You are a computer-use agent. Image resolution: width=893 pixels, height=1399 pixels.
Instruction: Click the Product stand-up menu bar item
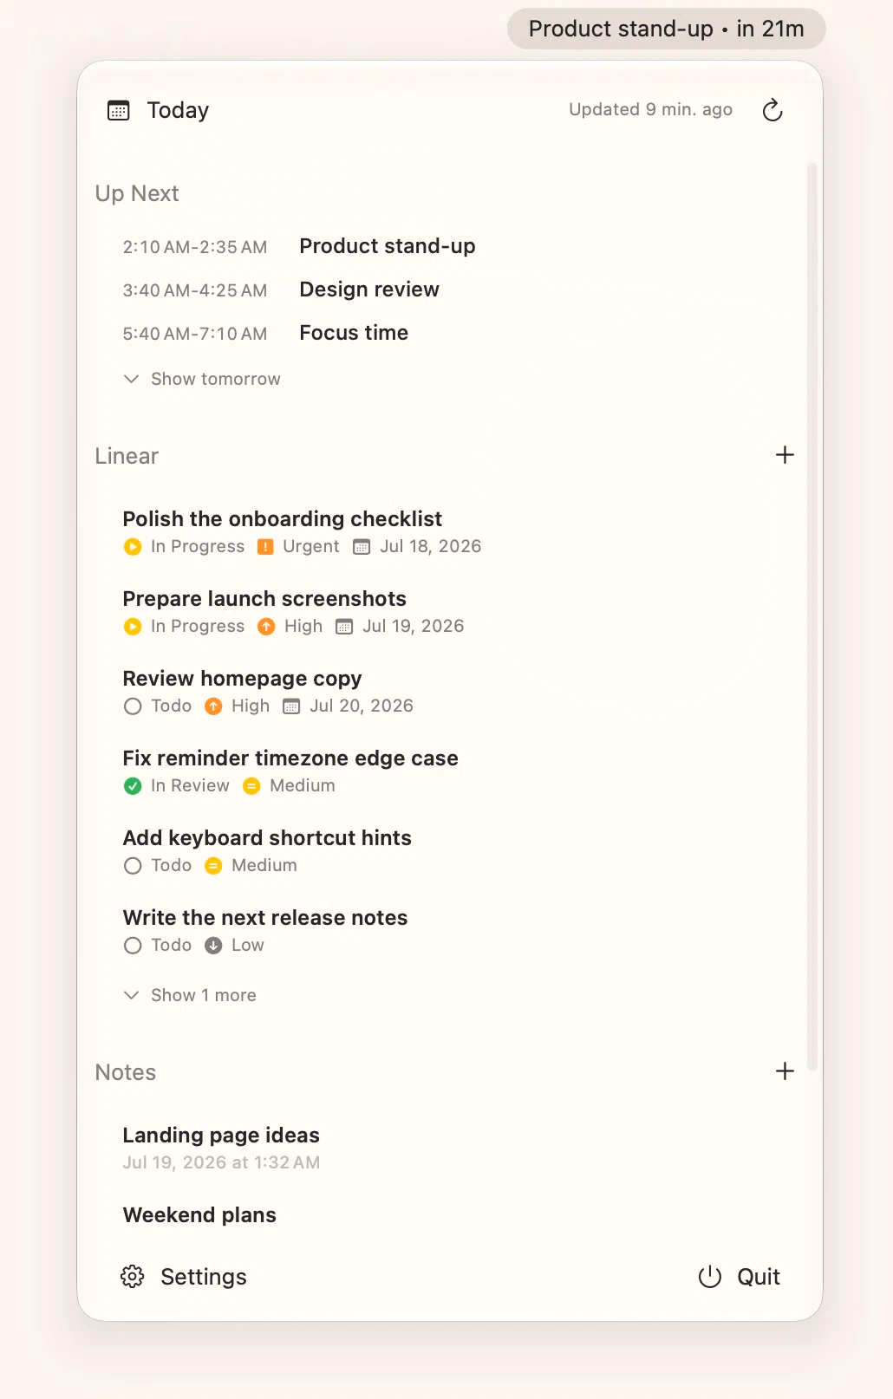click(x=667, y=29)
